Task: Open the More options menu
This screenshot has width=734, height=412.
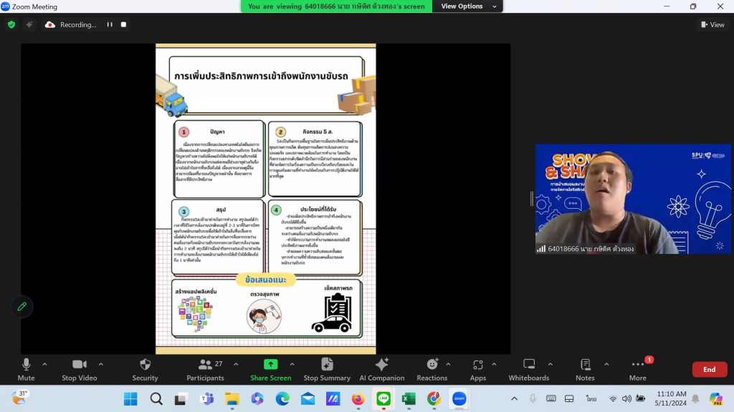Action: [x=637, y=370]
